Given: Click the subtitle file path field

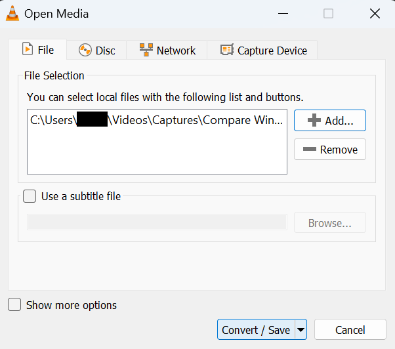Looking at the screenshot, I should click(x=157, y=222).
